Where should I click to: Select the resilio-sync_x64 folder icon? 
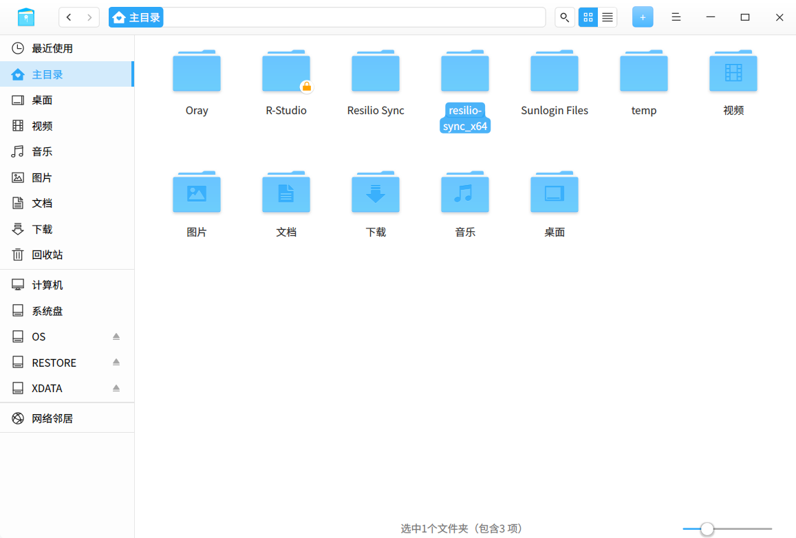coord(464,71)
